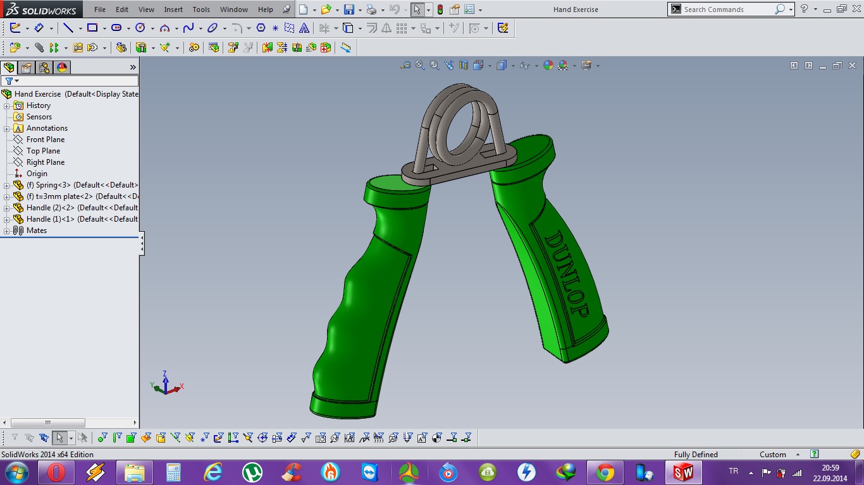Click the Search Commands input field
864x485 pixels.
click(x=727, y=9)
